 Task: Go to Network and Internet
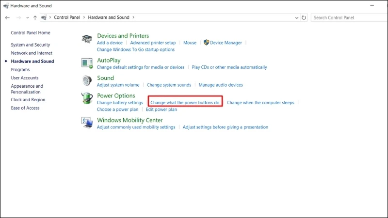coord(32,53)
